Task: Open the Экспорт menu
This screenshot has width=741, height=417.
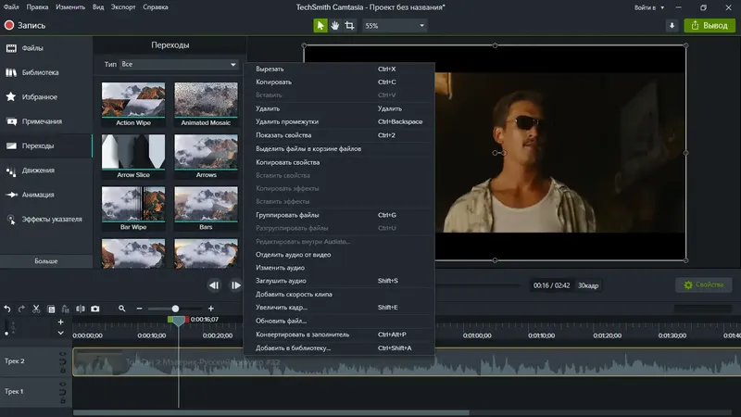Action: pyautogui.click(x=122, y=7)
